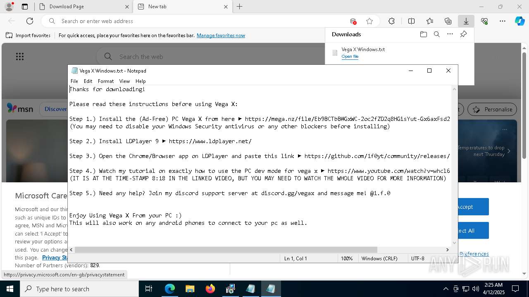Open the Privacy Statement link
The height and width of the screenshot is (297, 529).
[55, 257]
